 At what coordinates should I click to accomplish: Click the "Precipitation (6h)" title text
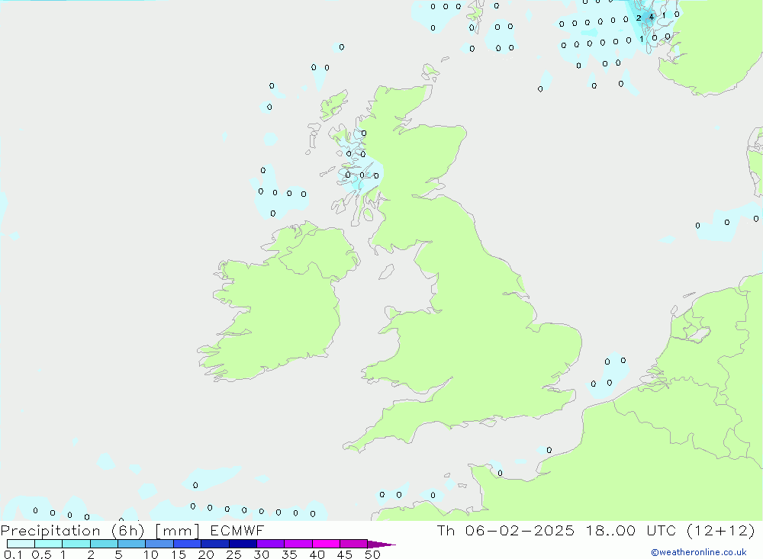point(72,531)
